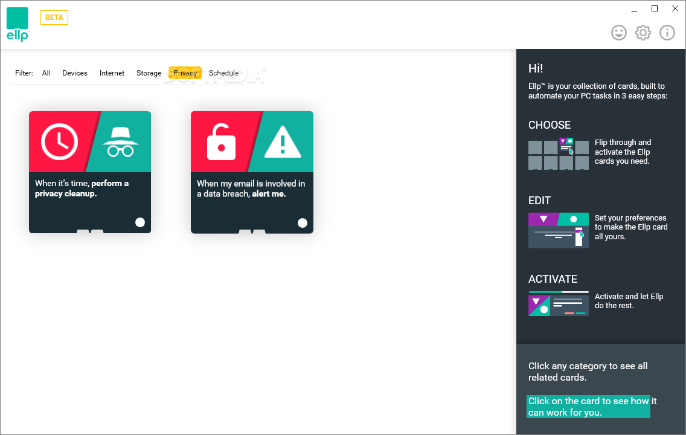Filter cards by Devices
The width and height of the screenshot is (686, 435).
tap(75, 73)
